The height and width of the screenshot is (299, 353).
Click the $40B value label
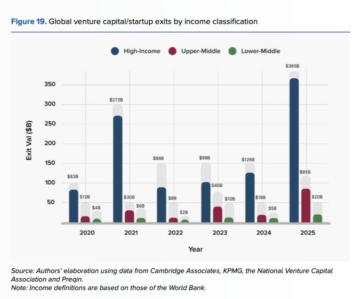[x=217, y=185]
